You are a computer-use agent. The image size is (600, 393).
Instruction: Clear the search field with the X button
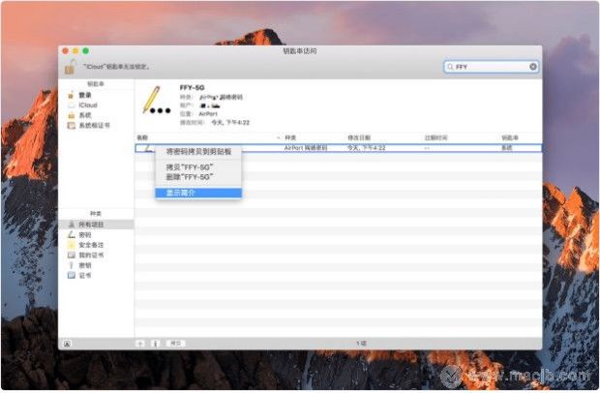533,67
